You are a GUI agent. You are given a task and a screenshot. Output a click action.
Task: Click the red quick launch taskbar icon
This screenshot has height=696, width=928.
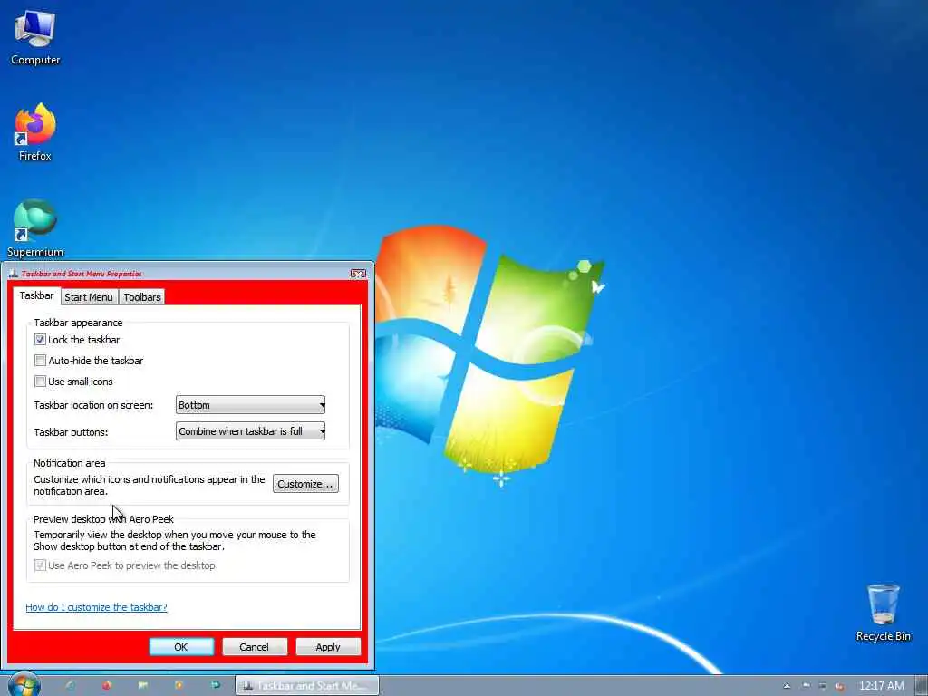point(107,685)
